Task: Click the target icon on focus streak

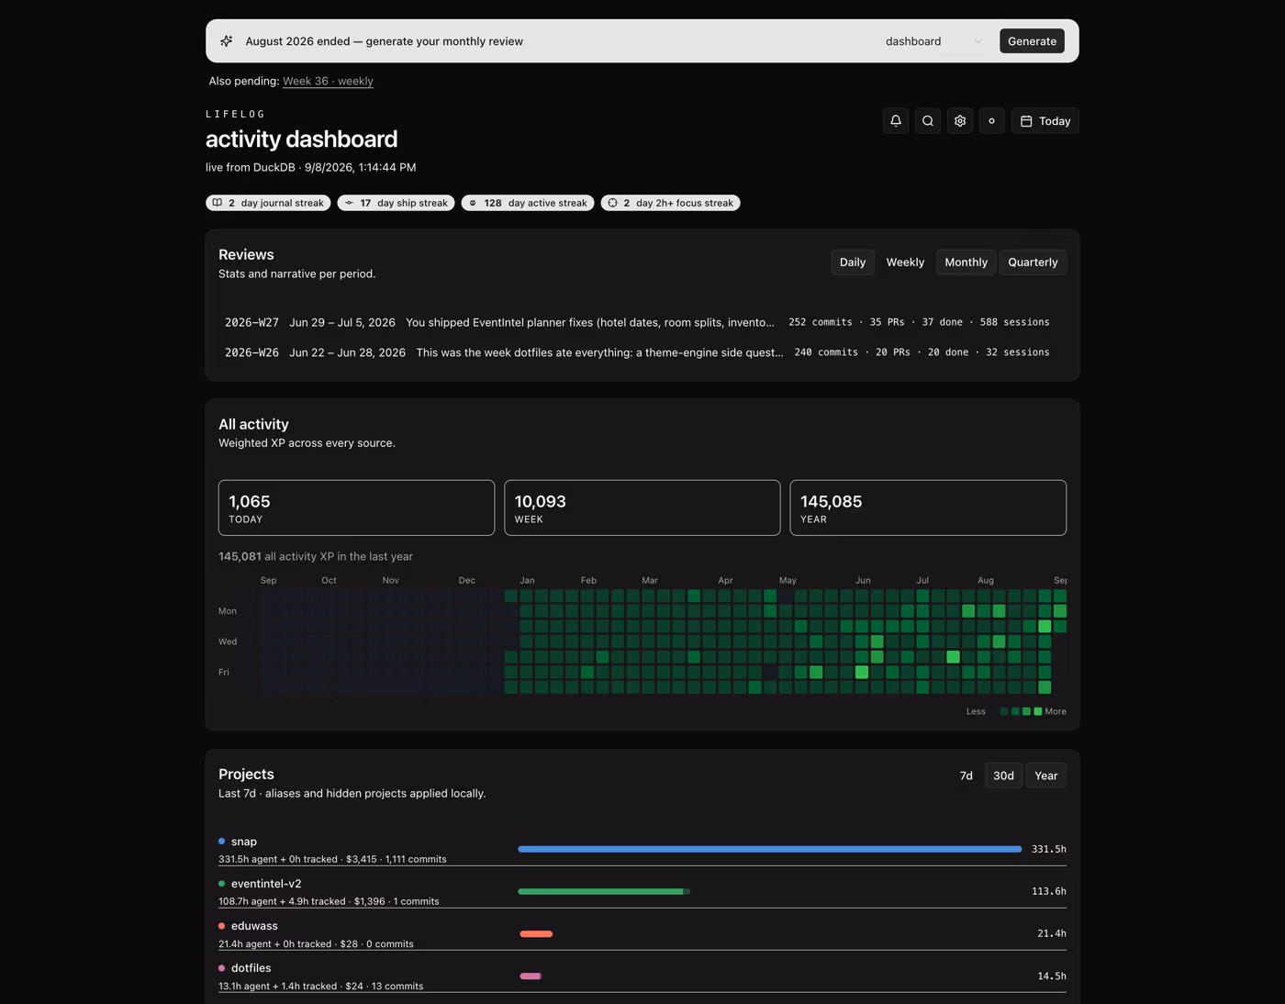Action: click(x=612, y=203)
